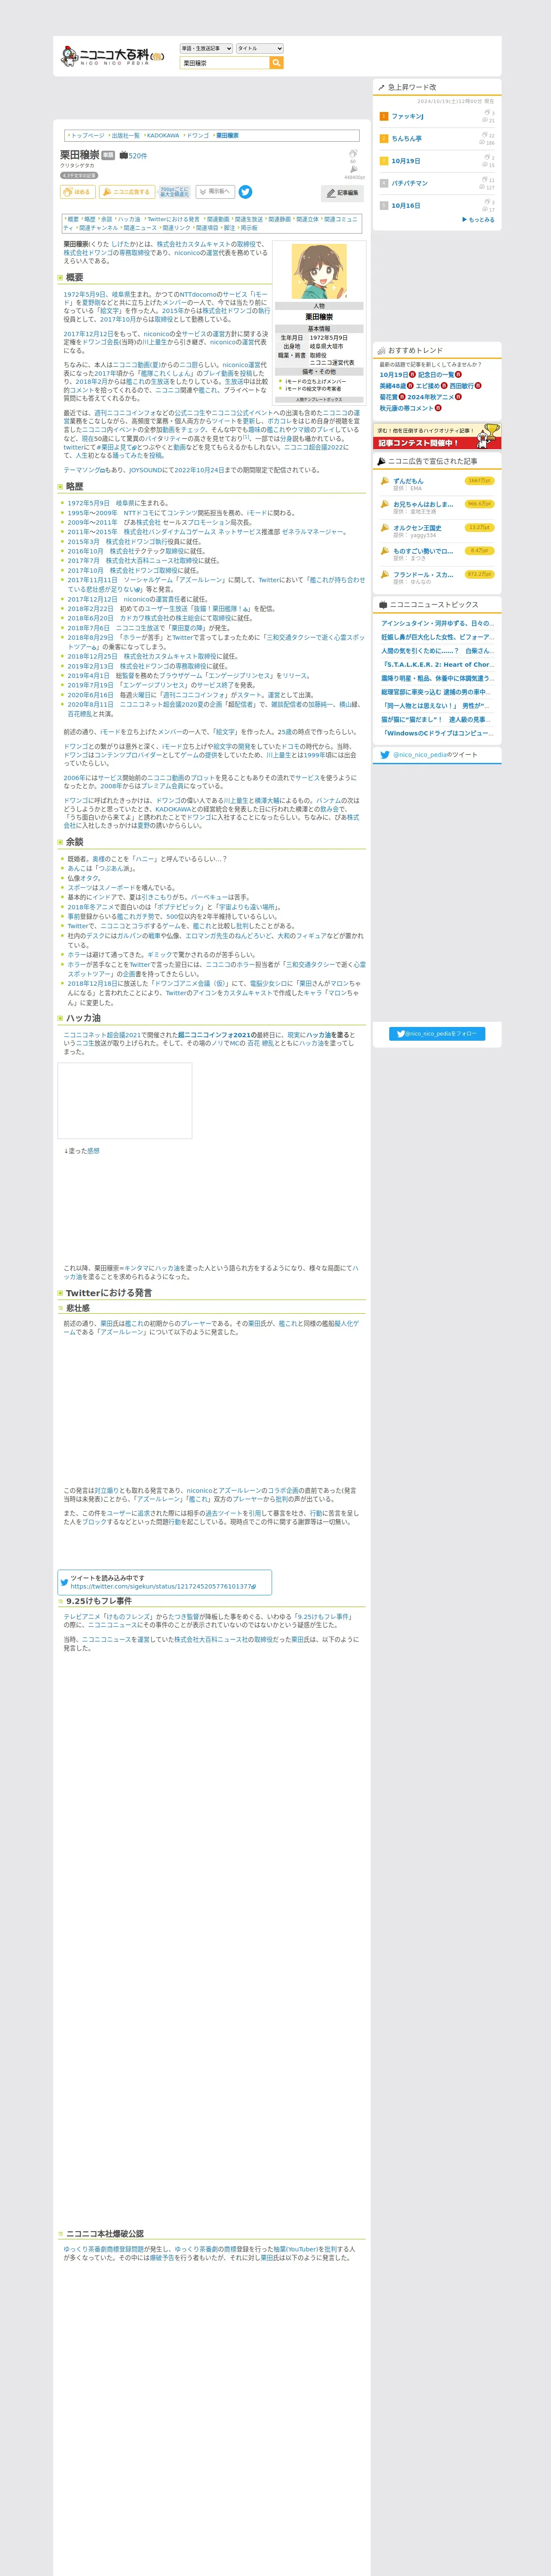Screen dimensions: 551x2576
Task: Click red 百 badge next to 菊花賞
Action: point(403,397)
